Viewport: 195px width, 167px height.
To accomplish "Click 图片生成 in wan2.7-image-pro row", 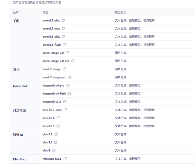I will (121, 77).
